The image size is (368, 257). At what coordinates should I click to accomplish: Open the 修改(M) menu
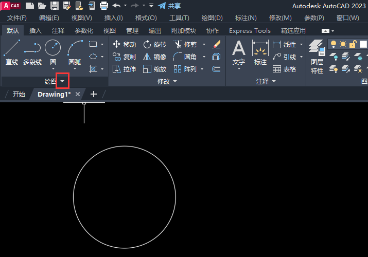(x=280, y=18)
